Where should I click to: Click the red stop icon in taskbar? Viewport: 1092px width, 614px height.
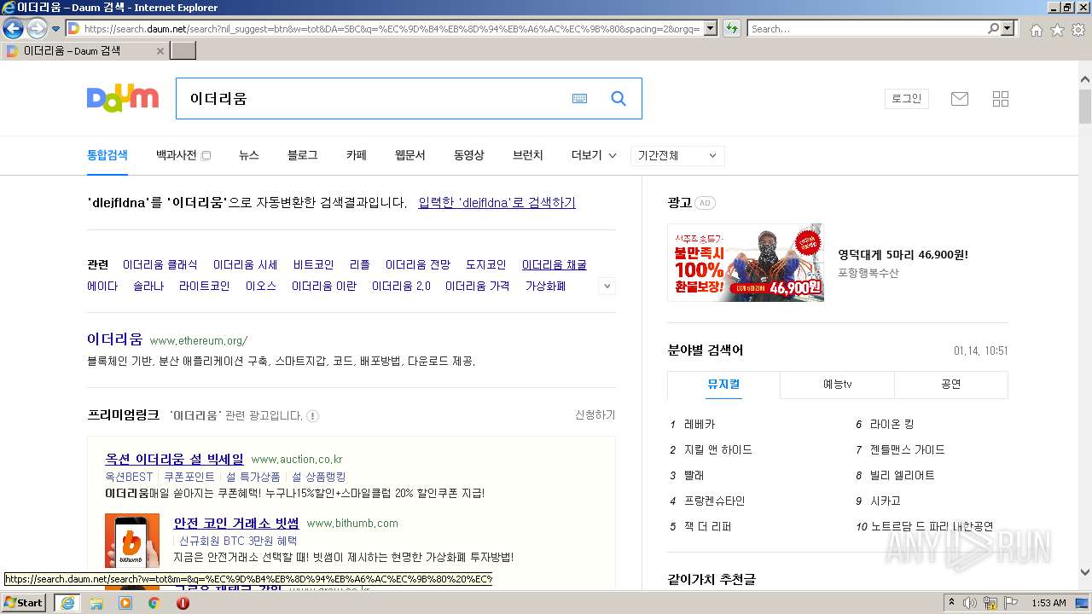coord(183,603)
